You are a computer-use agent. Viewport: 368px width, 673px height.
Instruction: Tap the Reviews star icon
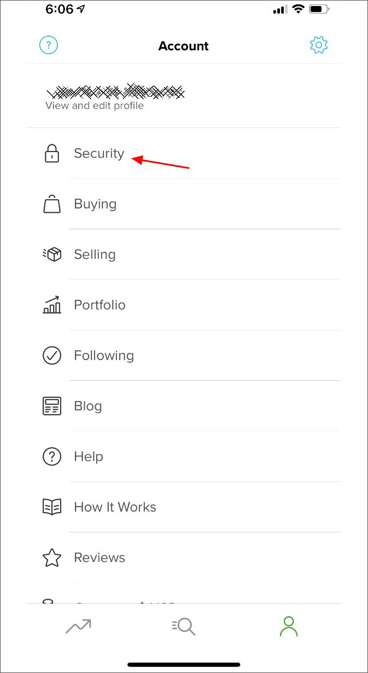52,558
